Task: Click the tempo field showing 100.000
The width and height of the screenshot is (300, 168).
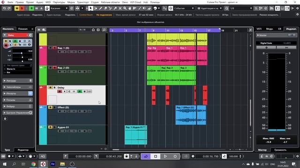Action: (233, 156)
